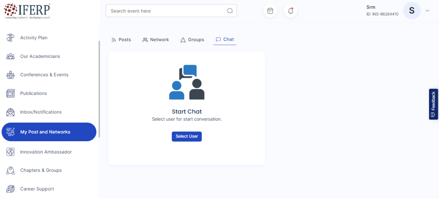Image resolution: width=439 pixels, height=199 pixels.
Task: Click the calendar icon in header
Action: click(270, 11)
